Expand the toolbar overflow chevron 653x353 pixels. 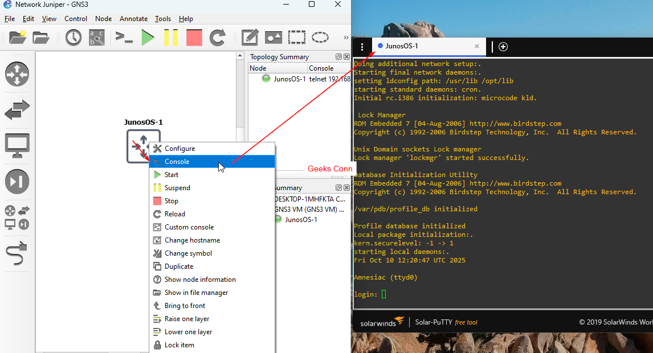click(x=345, y=38)
